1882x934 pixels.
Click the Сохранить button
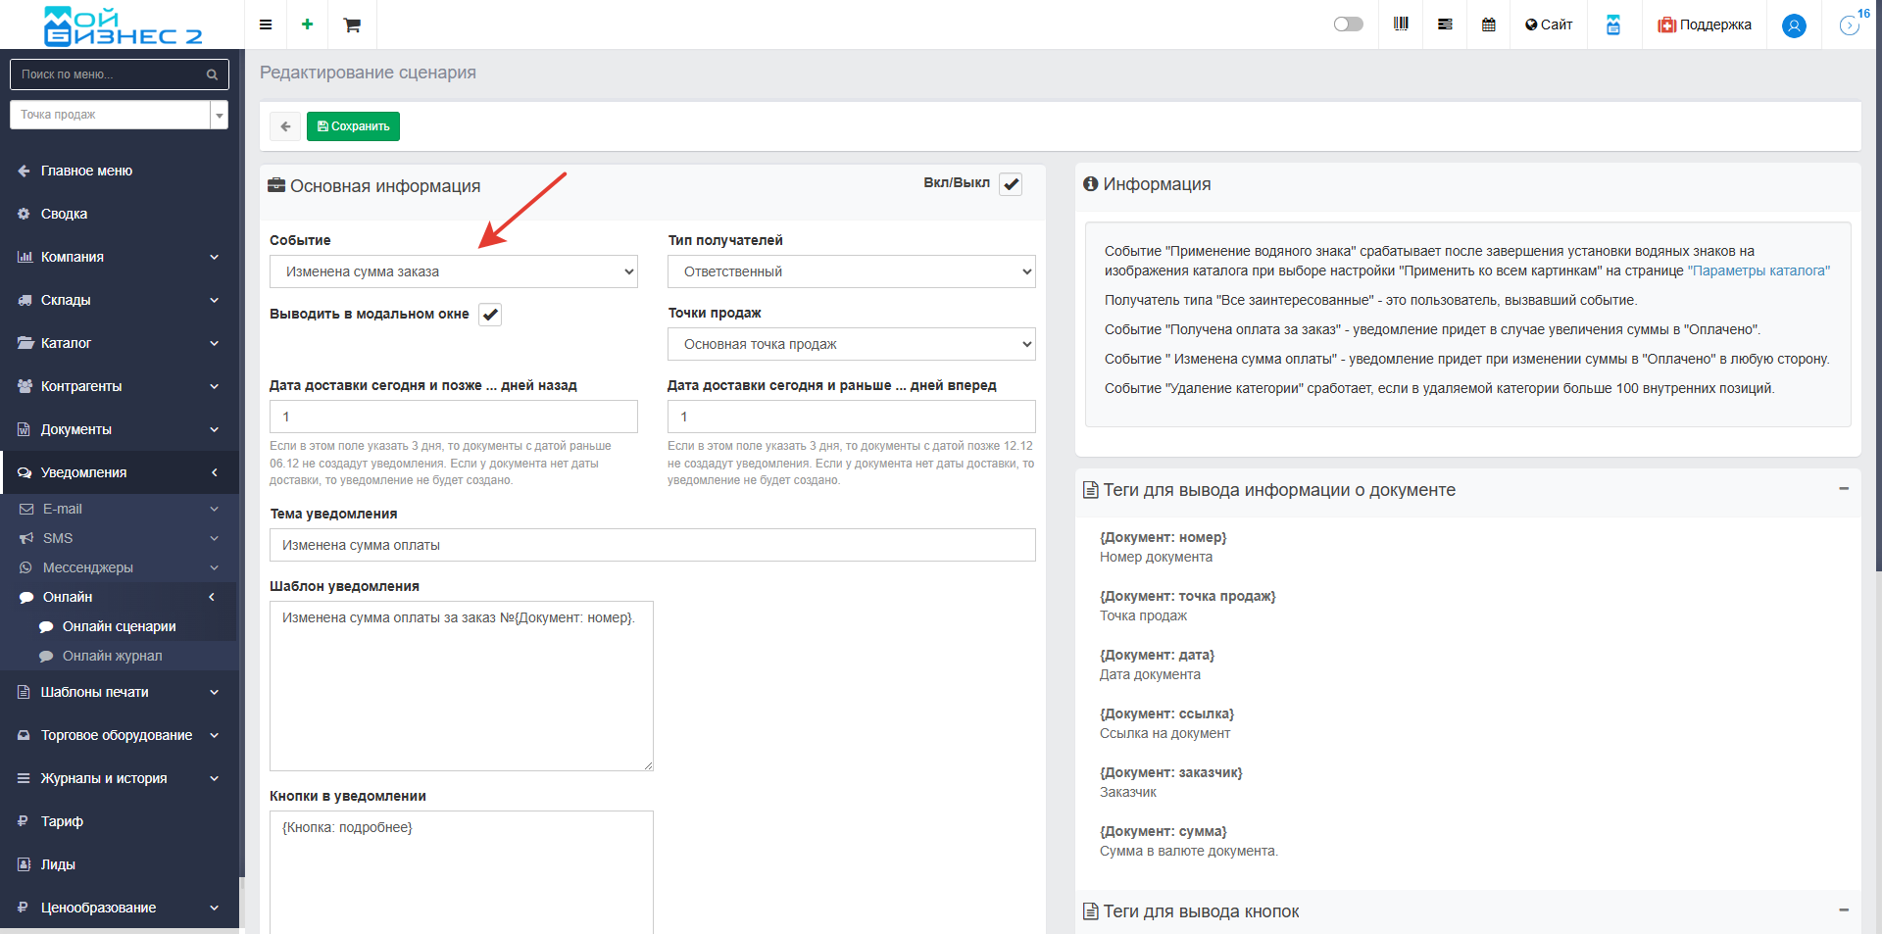(353, 126)
